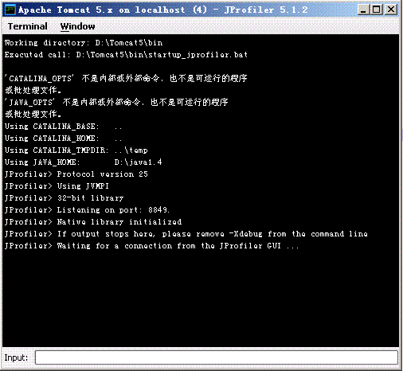Image resolution: width=403 pixels, height=371 pixels.
Task: Click the 'Executed call' startup_jprofiler.bat line
Action: 126,55
